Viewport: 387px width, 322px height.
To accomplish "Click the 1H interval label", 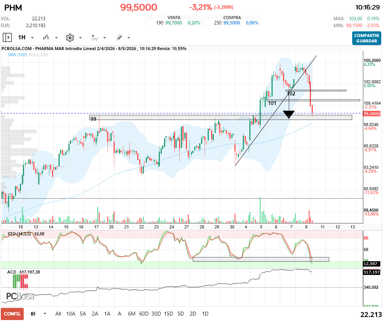I will 22,37.
